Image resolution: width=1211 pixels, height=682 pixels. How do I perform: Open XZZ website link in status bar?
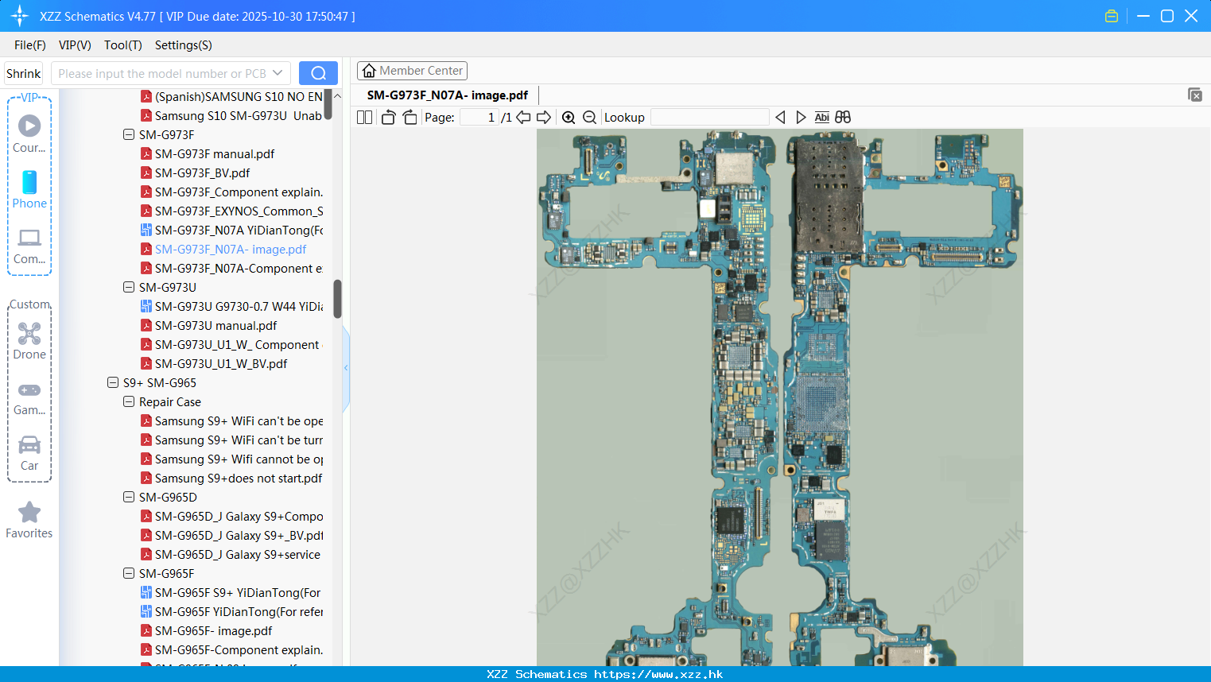658,674
